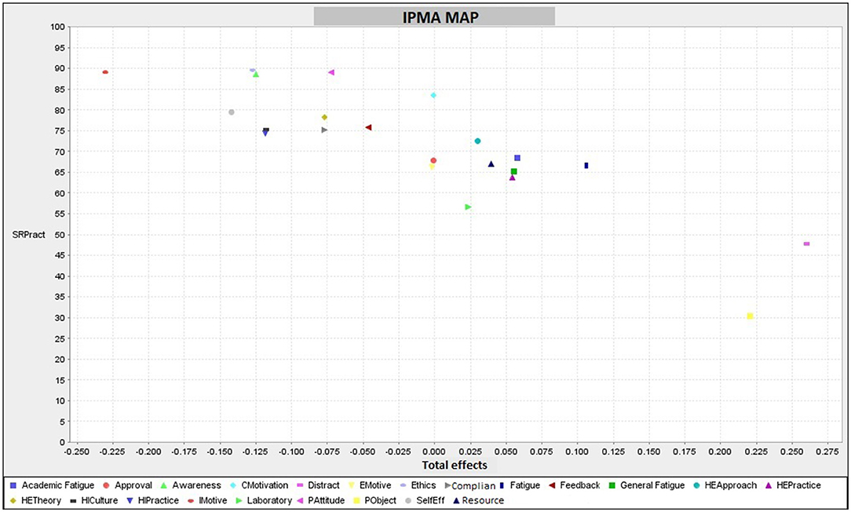Click the dark red Feedback marker in plot
The width and height of the screenshot is (851, 512).
pos(368,127)
